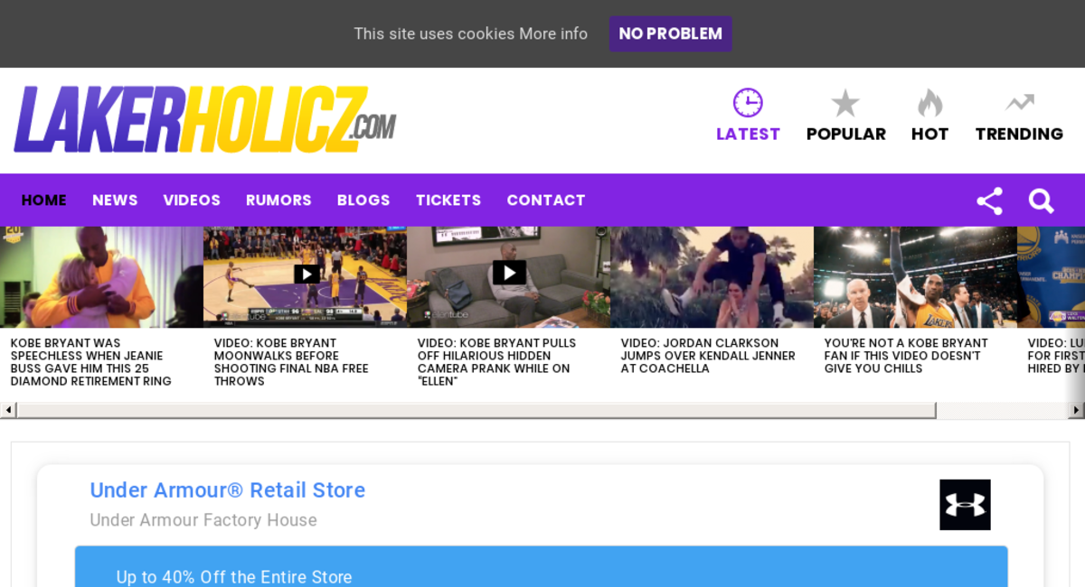Click the horizontal carousel scrollbar thumb
The width and height of the screenshot is (1085, 587).
[476, 410]
